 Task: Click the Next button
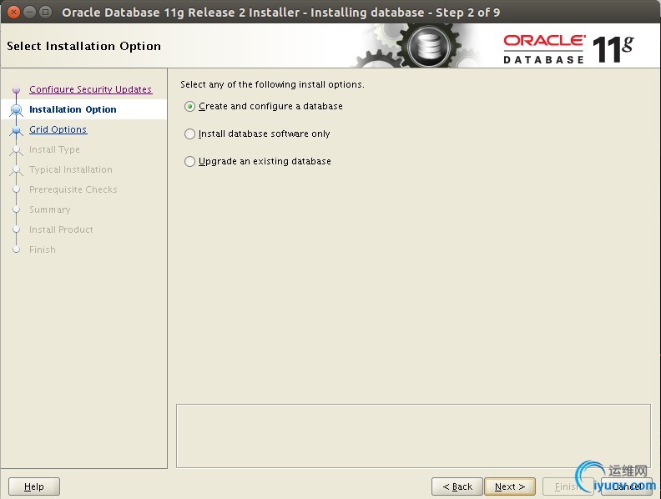[510, 486]
